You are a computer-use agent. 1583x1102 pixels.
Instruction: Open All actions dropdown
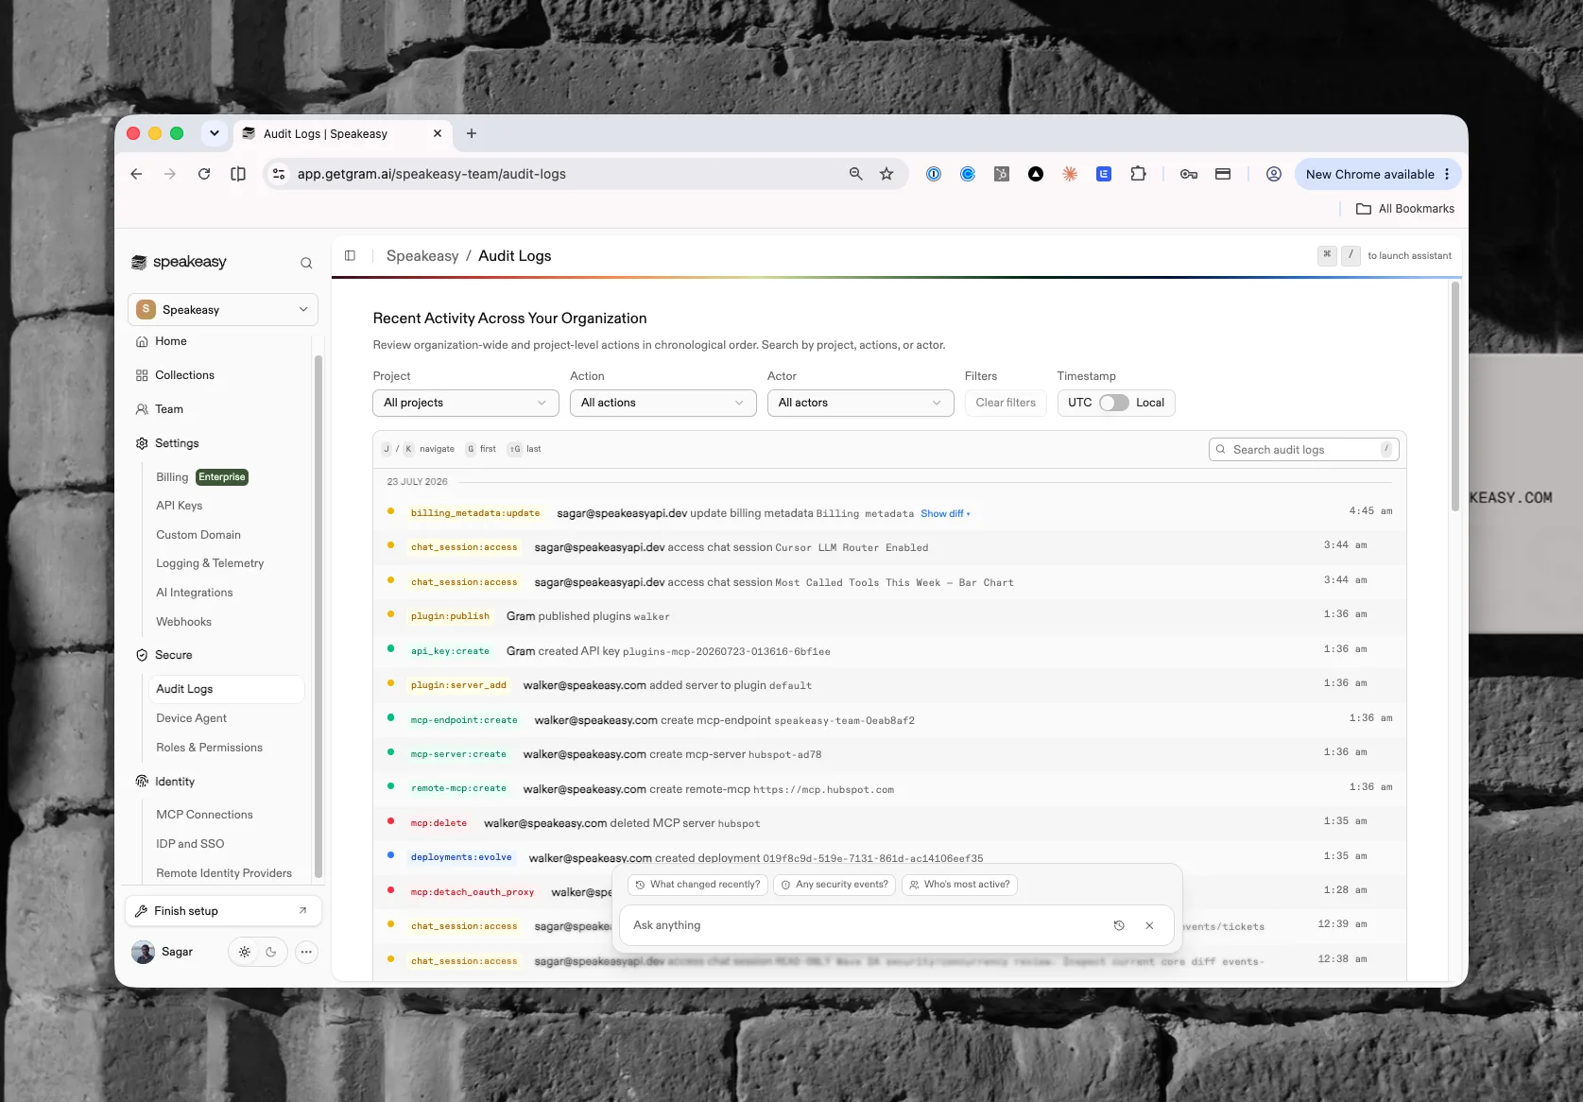663,403
